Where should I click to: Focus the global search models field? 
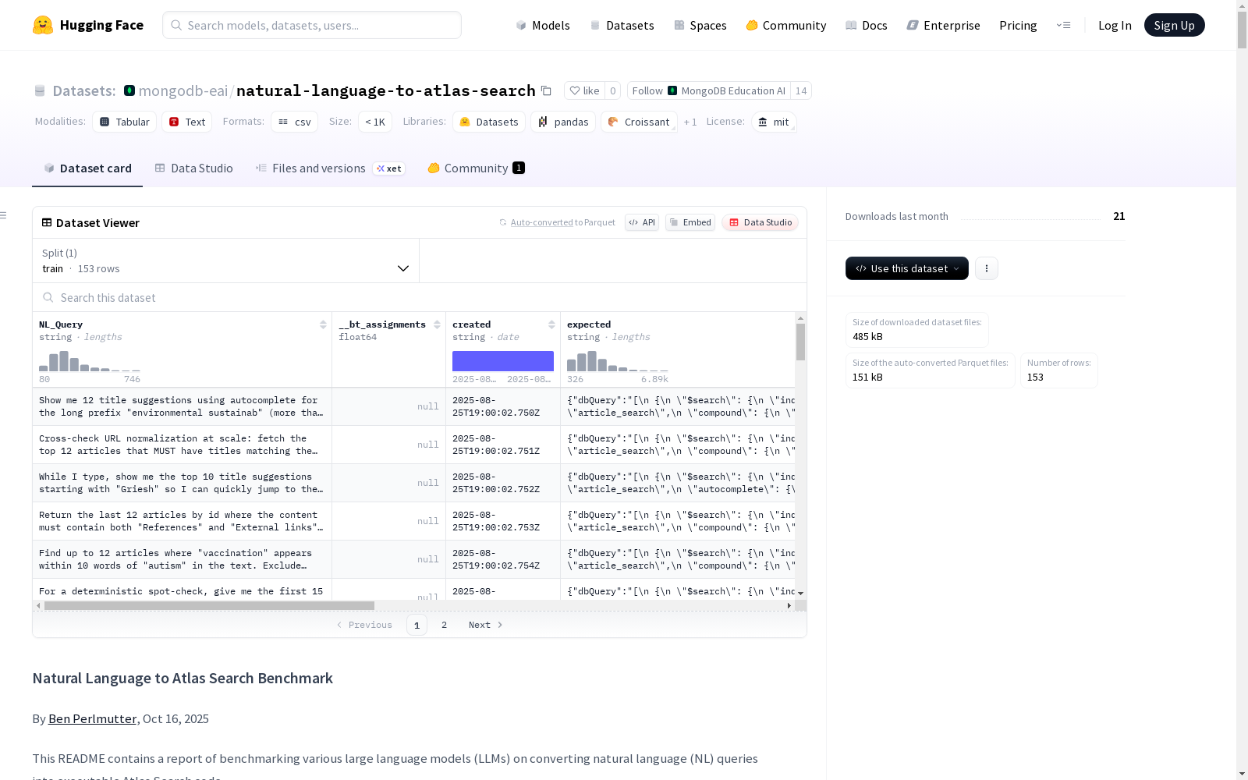[x=312, y=25]
